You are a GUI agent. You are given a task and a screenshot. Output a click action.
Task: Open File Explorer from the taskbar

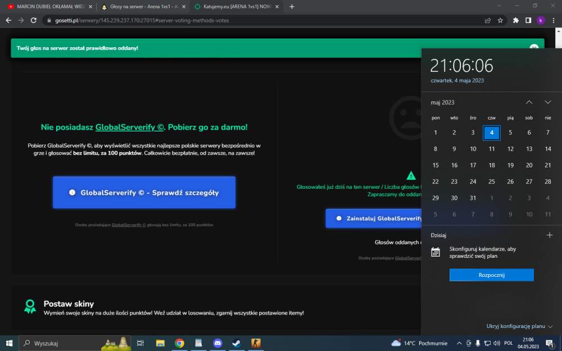tap(160, 343)
